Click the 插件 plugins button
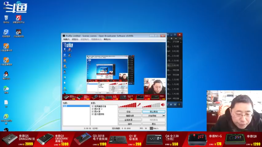This screenshot has height=147, width=262. [x=130, y=124]
